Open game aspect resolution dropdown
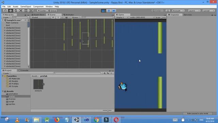This screenshot has height=123, width=218. click(x=142, y=17)
